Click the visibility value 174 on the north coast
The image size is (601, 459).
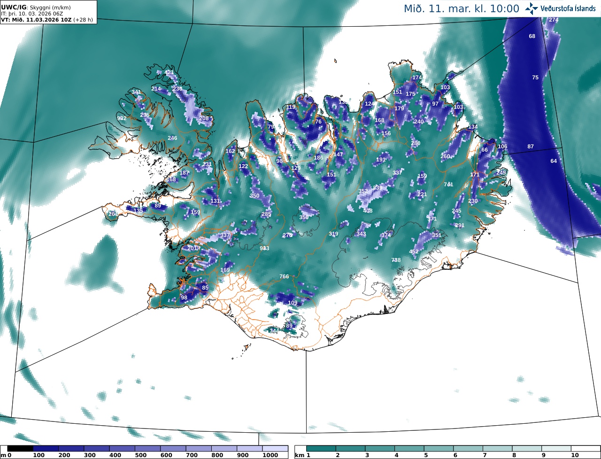tap(417, 77)
